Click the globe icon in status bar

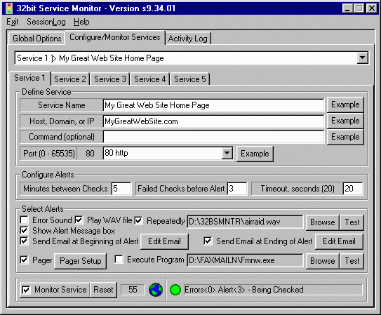click(156, 290)
